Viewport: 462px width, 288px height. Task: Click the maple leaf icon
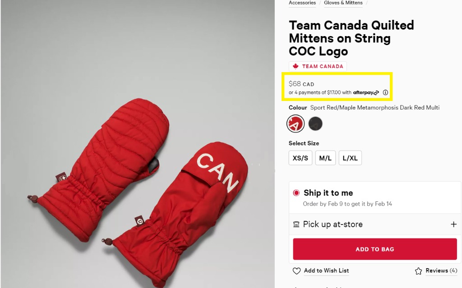tap(296, 66)
